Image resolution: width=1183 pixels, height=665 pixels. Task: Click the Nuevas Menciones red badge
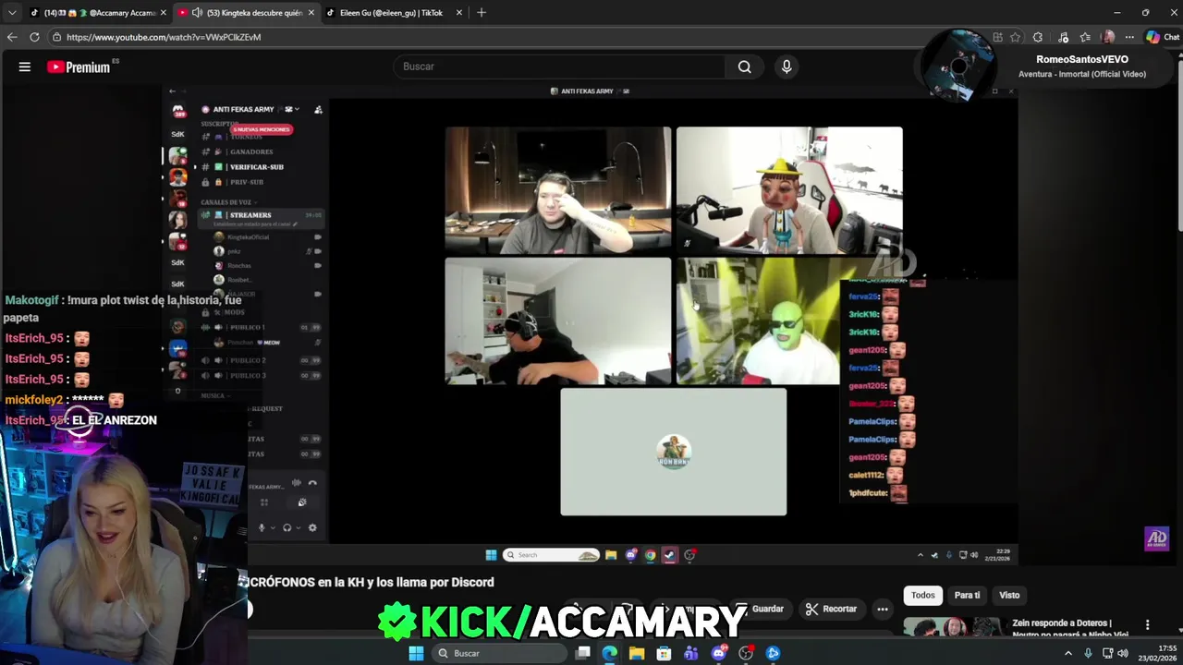pos(262,129)
